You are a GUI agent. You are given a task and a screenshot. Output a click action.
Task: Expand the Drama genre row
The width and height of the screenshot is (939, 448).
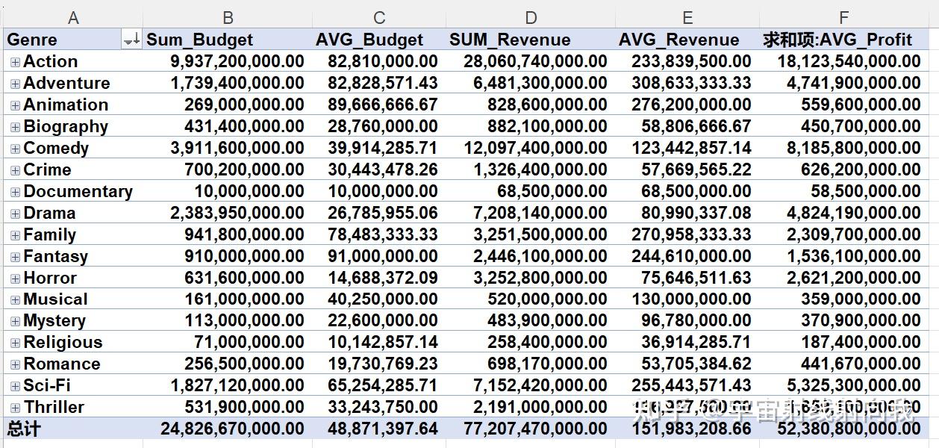pos(15,214)
